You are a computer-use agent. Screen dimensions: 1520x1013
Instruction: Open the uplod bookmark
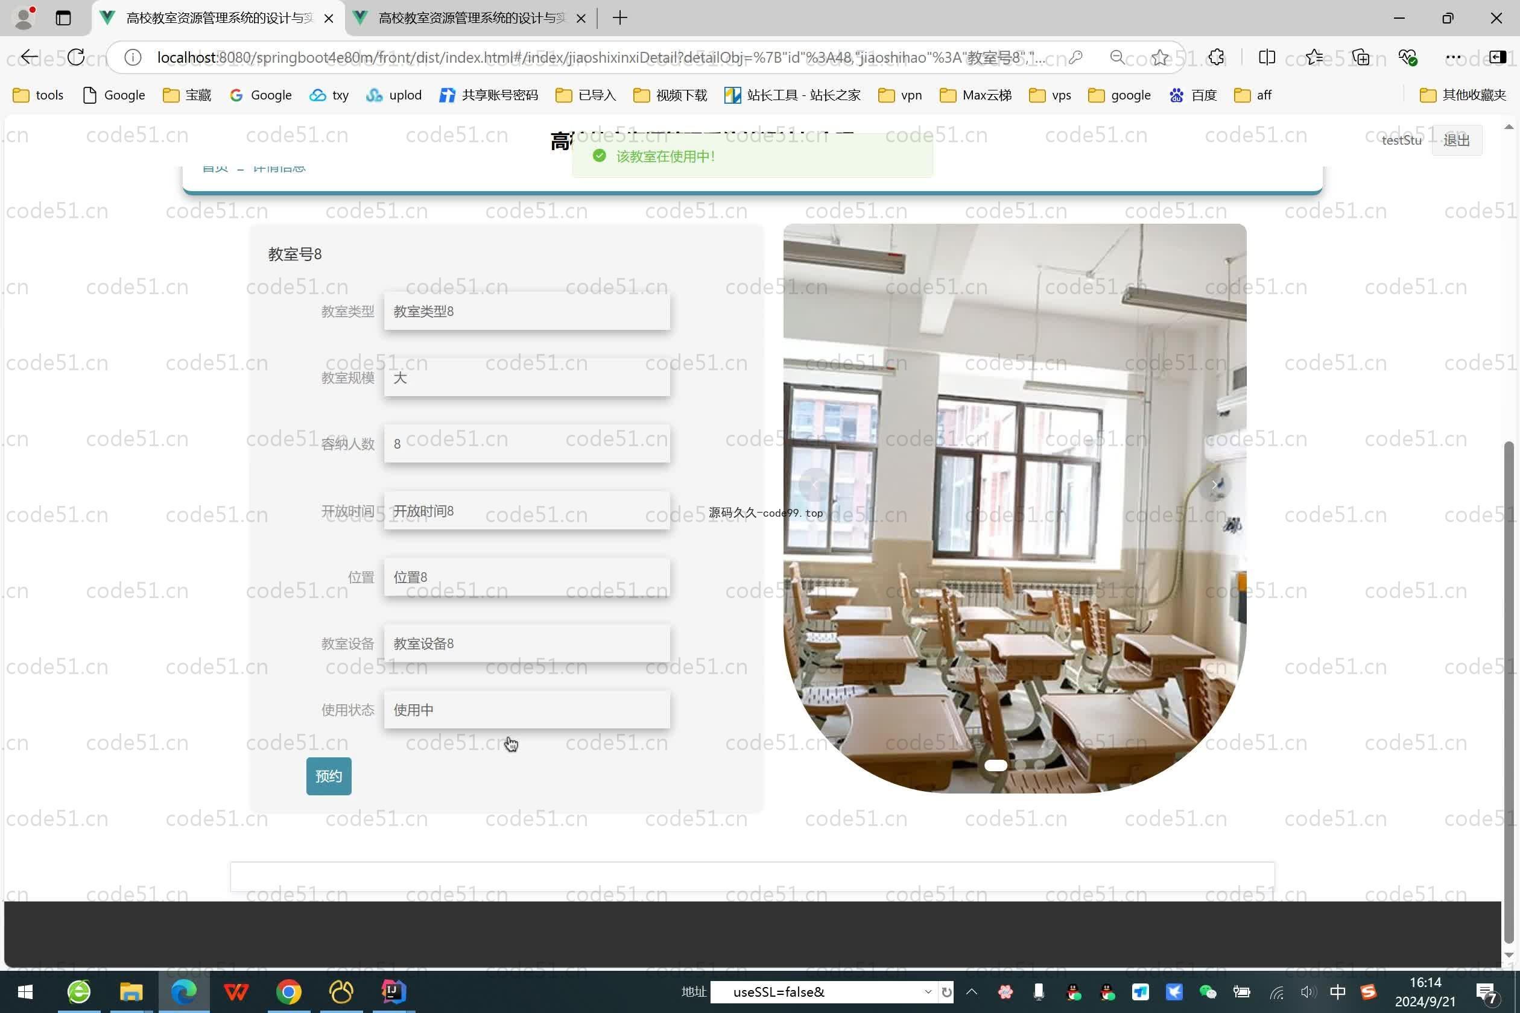[393, 95]
